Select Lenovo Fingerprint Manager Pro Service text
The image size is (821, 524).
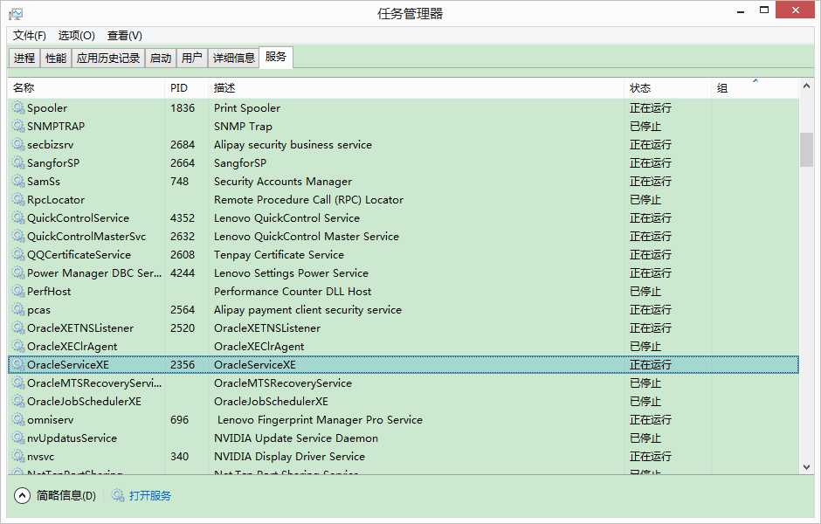coord(320,419)
